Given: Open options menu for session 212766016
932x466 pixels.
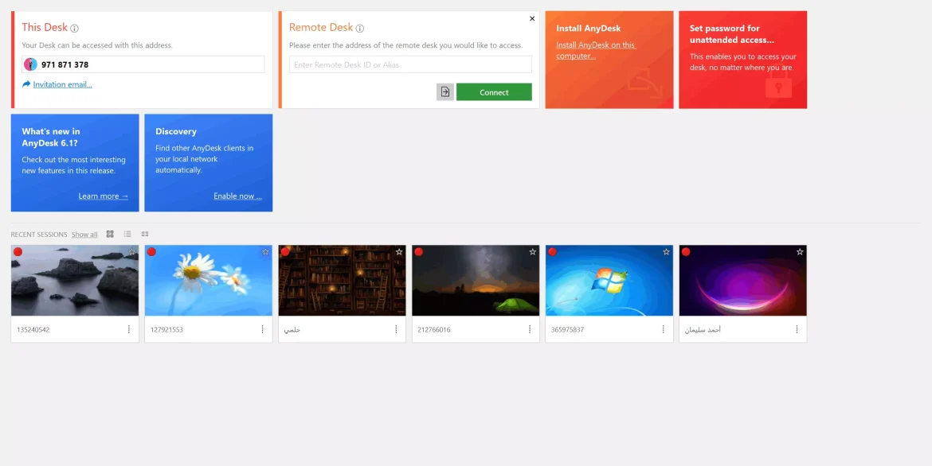Looking at the screenshot, I should click(531, 329).
